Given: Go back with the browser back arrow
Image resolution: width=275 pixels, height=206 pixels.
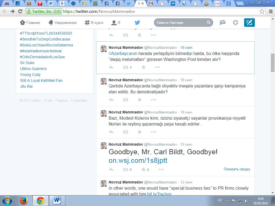Looking at the screenshot, I should pos(5,12).
